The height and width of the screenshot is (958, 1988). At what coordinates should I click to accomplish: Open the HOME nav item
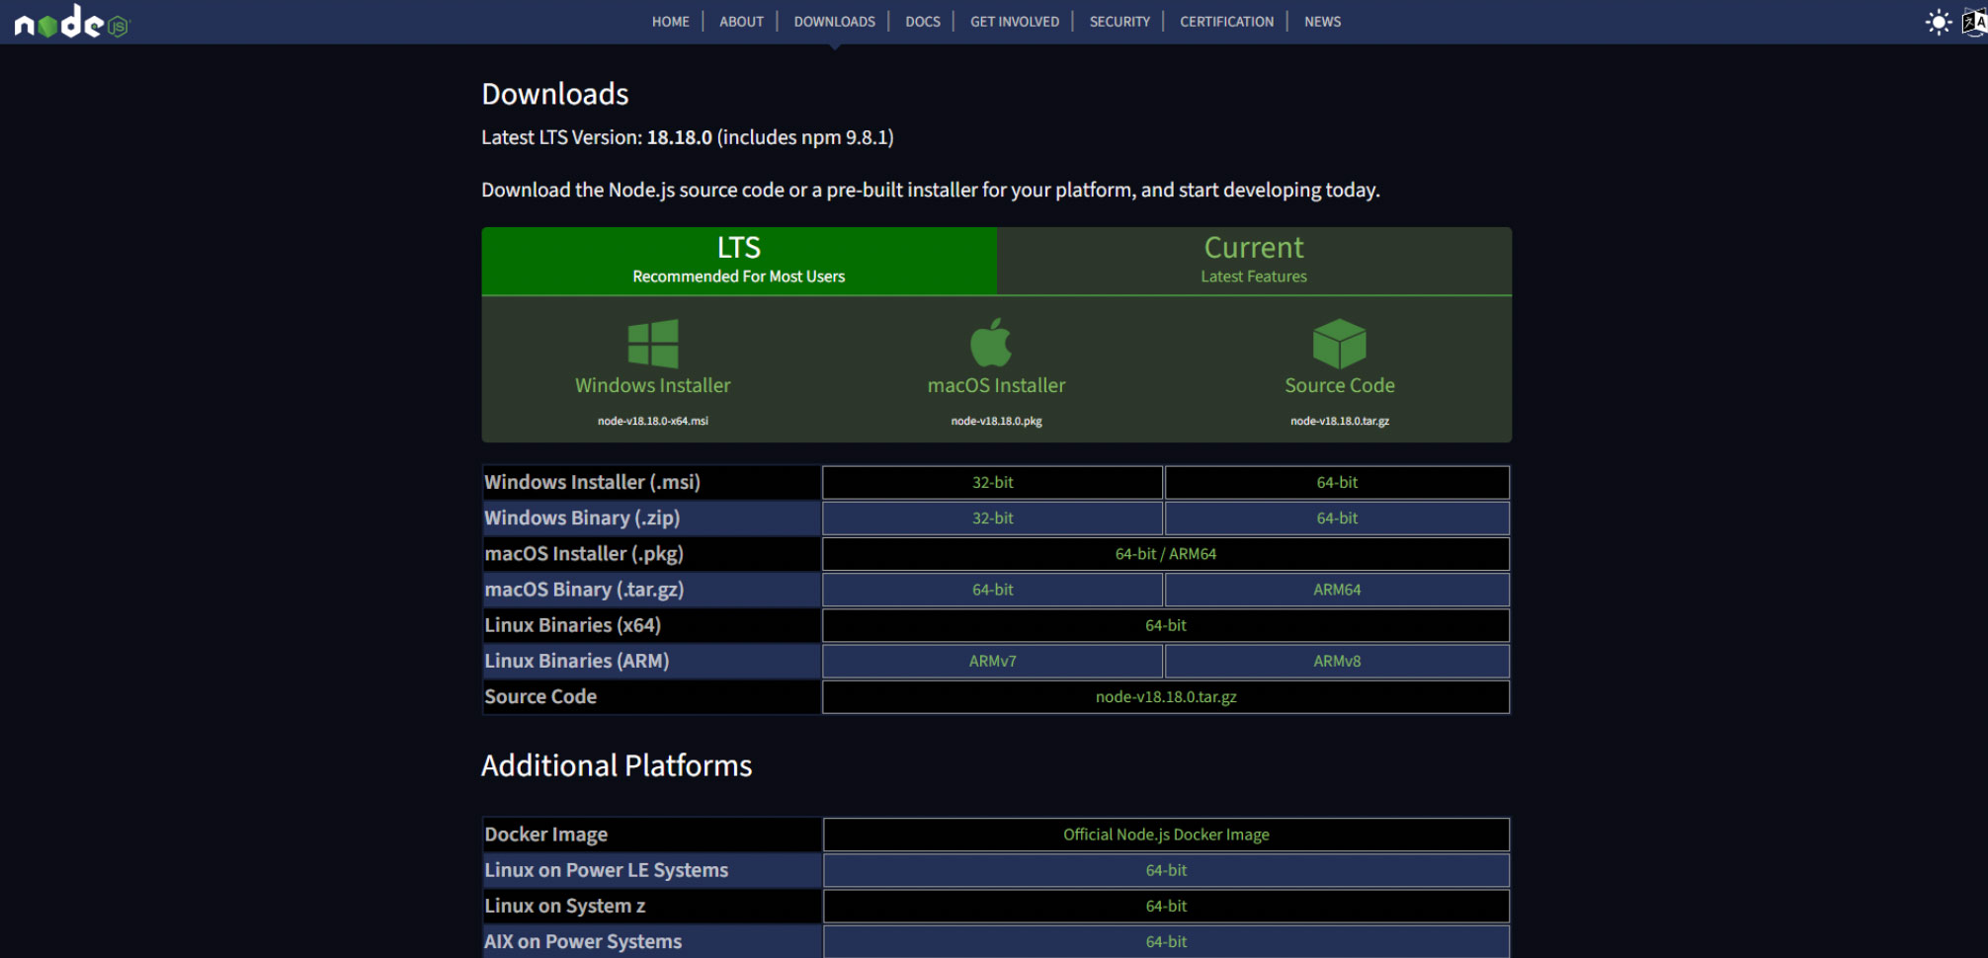pos(671,22)
